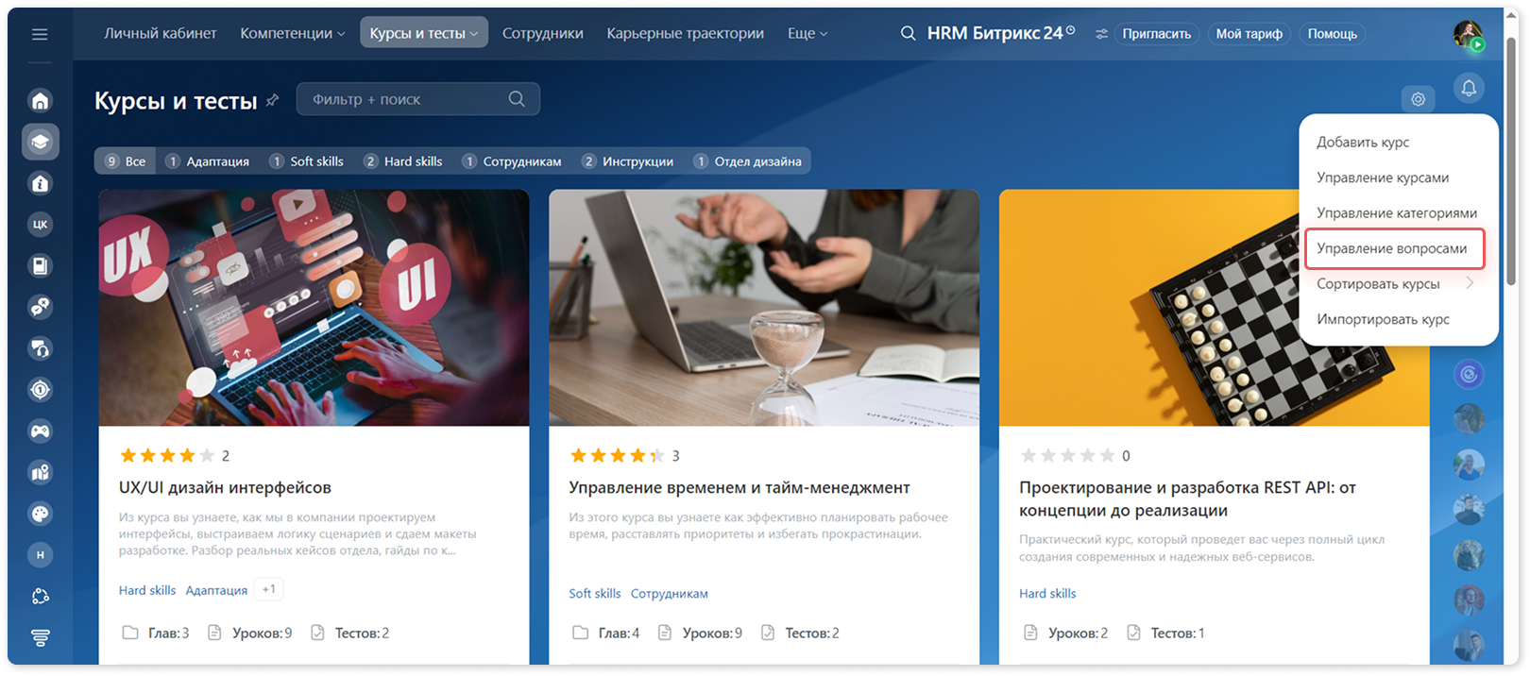Open the notifications bell icon
Viewport: 1530px width, 676px height.
[1469, 88]
